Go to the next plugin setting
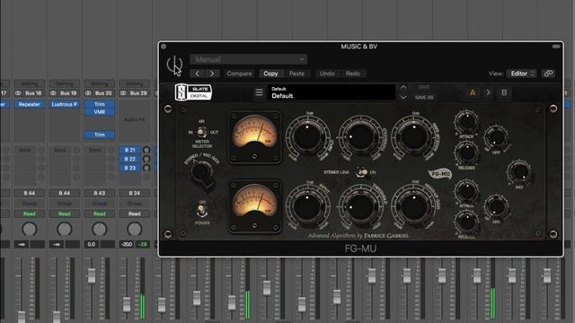 tap(212, 74)
